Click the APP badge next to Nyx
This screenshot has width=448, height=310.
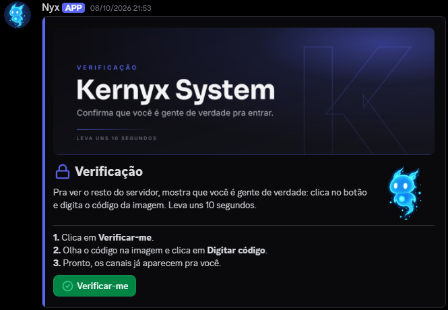73,8
